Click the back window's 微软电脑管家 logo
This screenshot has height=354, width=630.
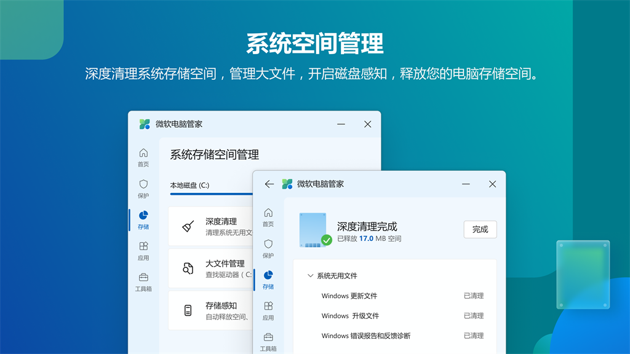[145, 124]
